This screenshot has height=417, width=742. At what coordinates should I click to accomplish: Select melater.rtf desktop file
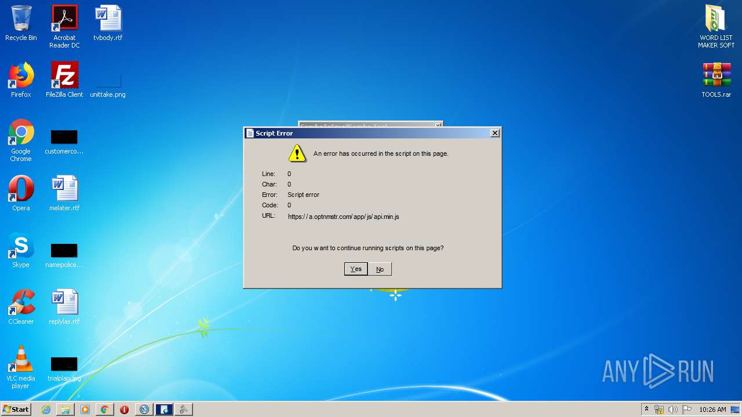click(64, 193)
